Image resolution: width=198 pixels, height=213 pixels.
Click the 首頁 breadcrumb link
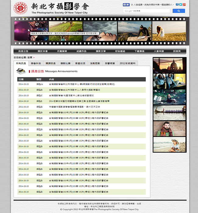pyautogui.click(x=30, y=58)
